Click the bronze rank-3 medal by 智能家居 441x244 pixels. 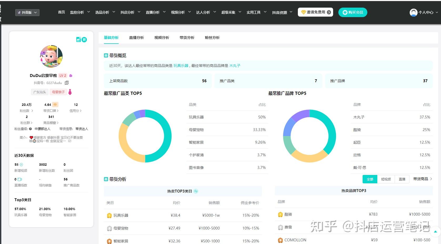pyautogui.click(x=109, y=241)
